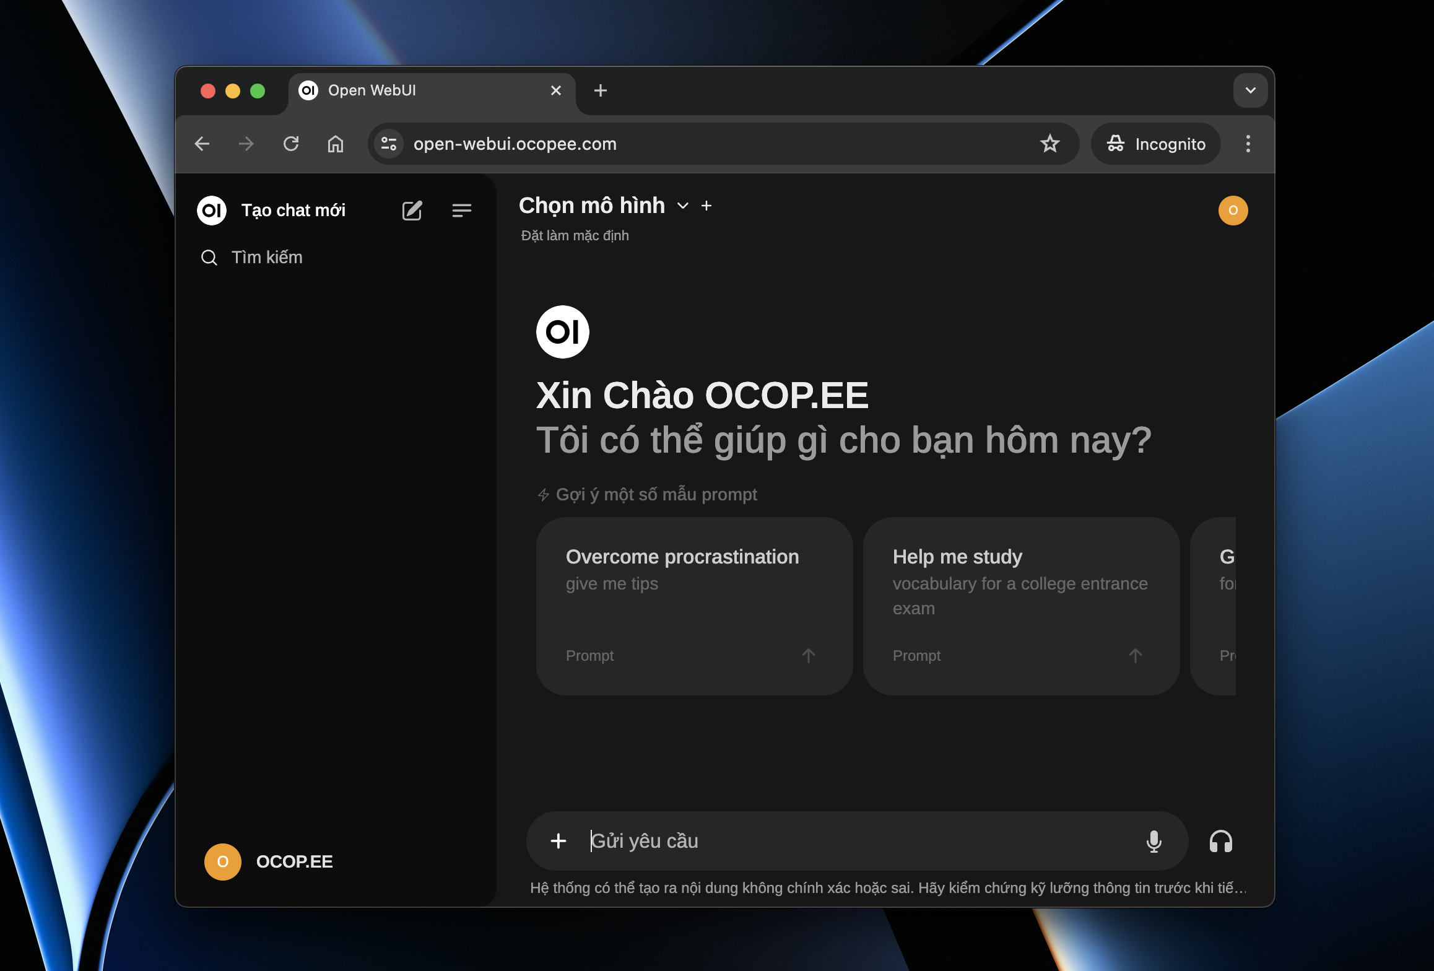Viewport: 1434px width, 971px height.
Task: Open the Tìm kiếm search field
Action: coord(336,258)
